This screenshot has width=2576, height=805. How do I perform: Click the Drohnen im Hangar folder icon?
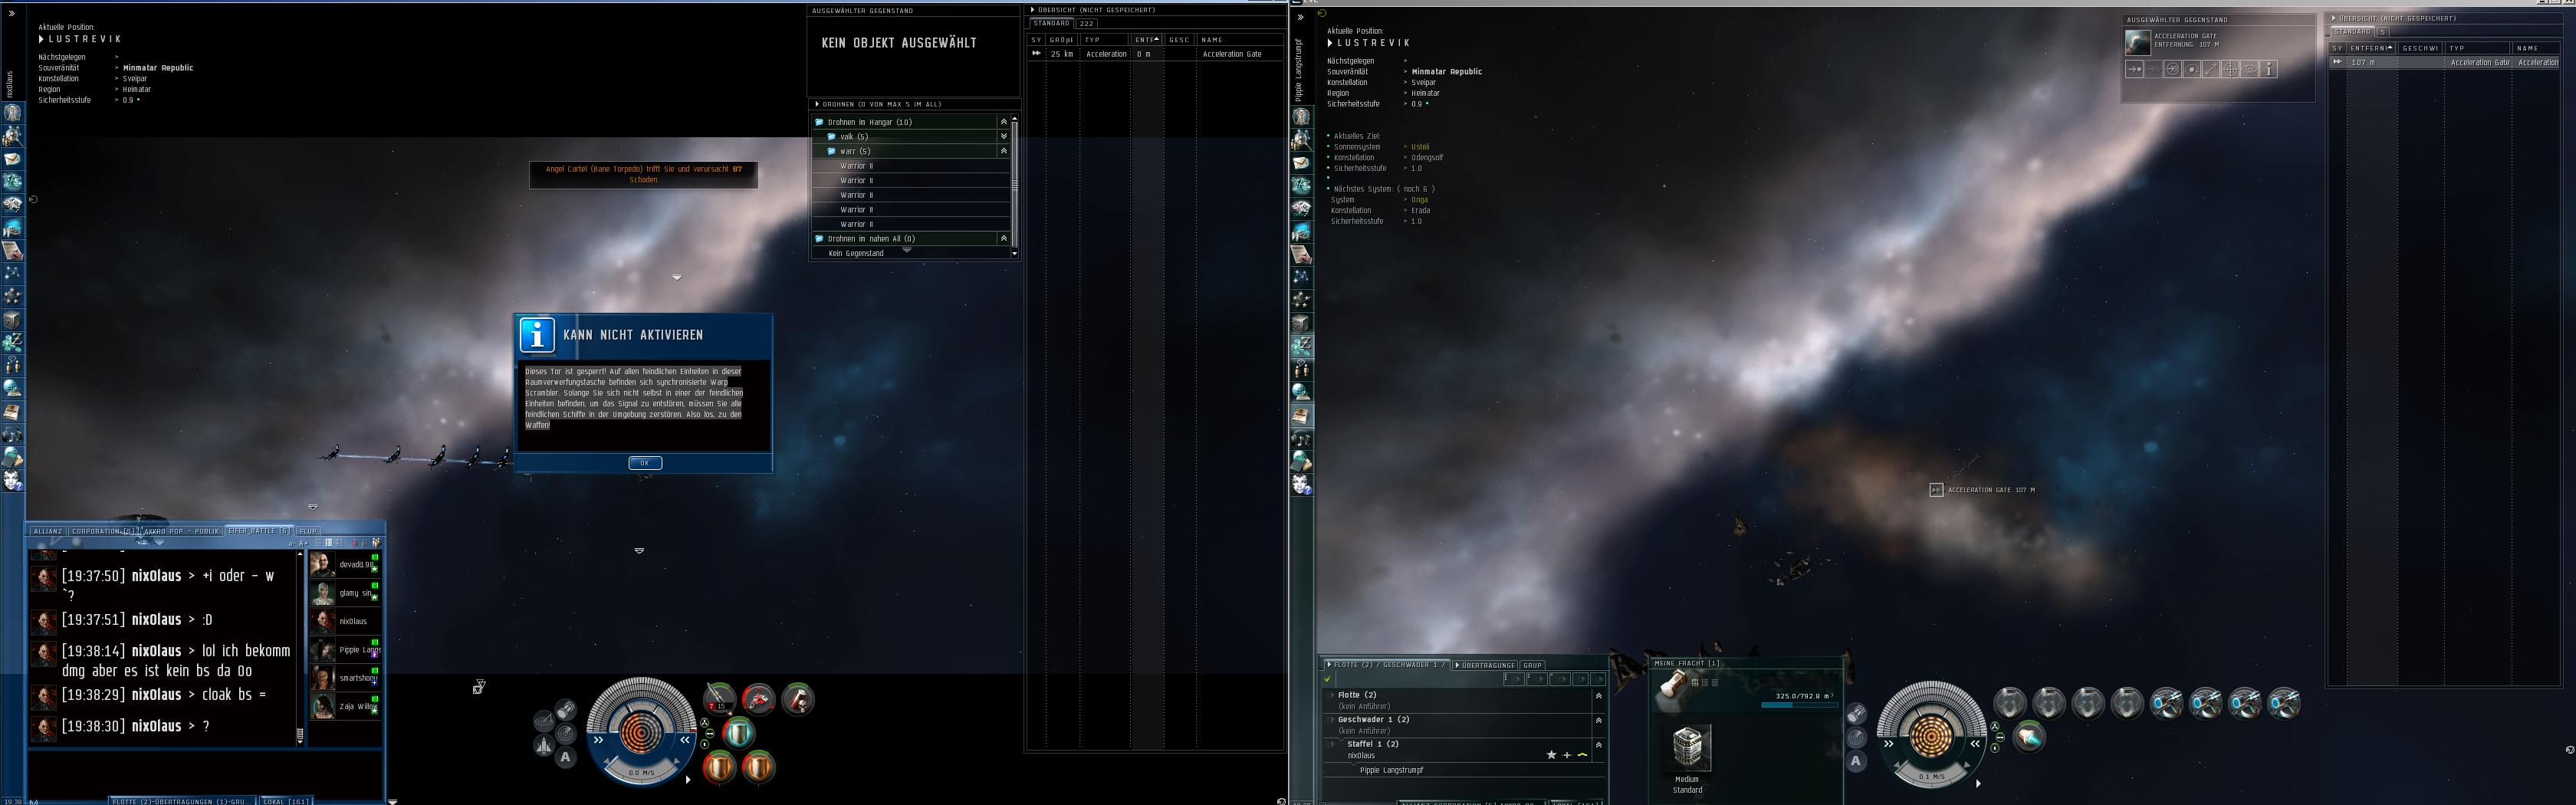(x=819, y=122)
